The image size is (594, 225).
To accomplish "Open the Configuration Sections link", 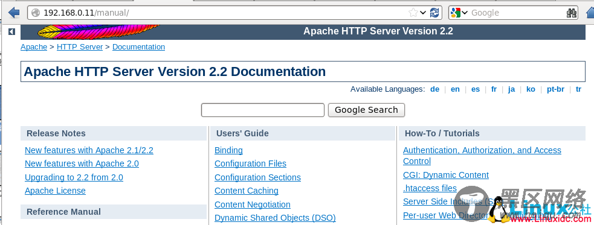I will 257,177.
